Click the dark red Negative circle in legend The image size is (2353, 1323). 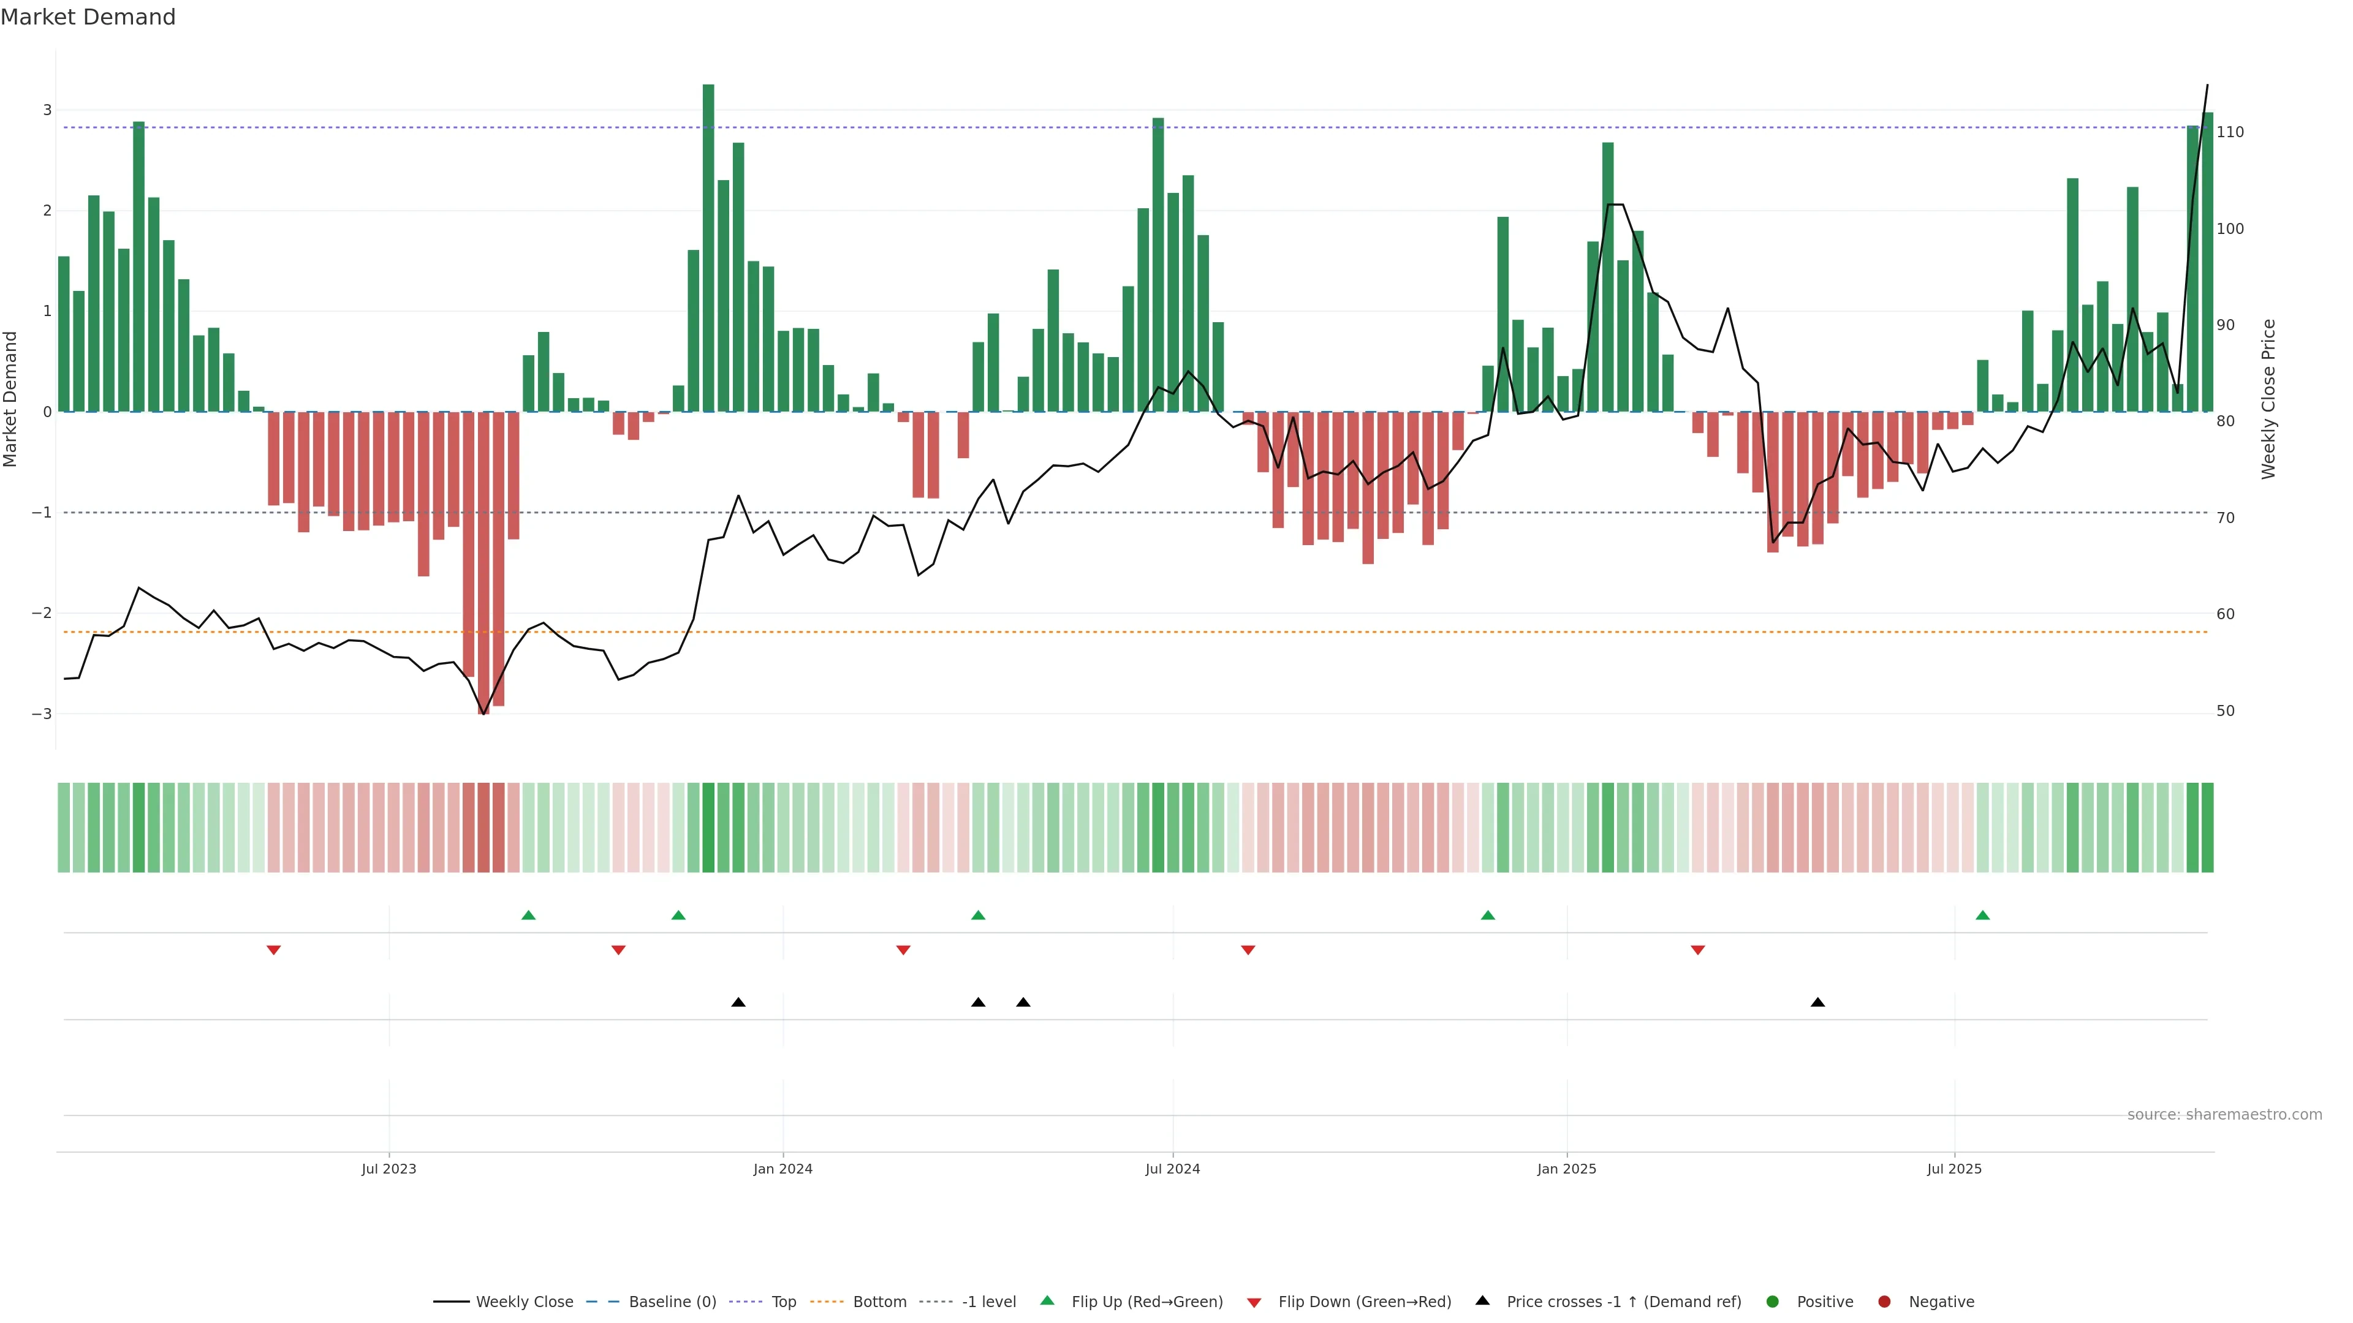click(x=1884, y=1302)
